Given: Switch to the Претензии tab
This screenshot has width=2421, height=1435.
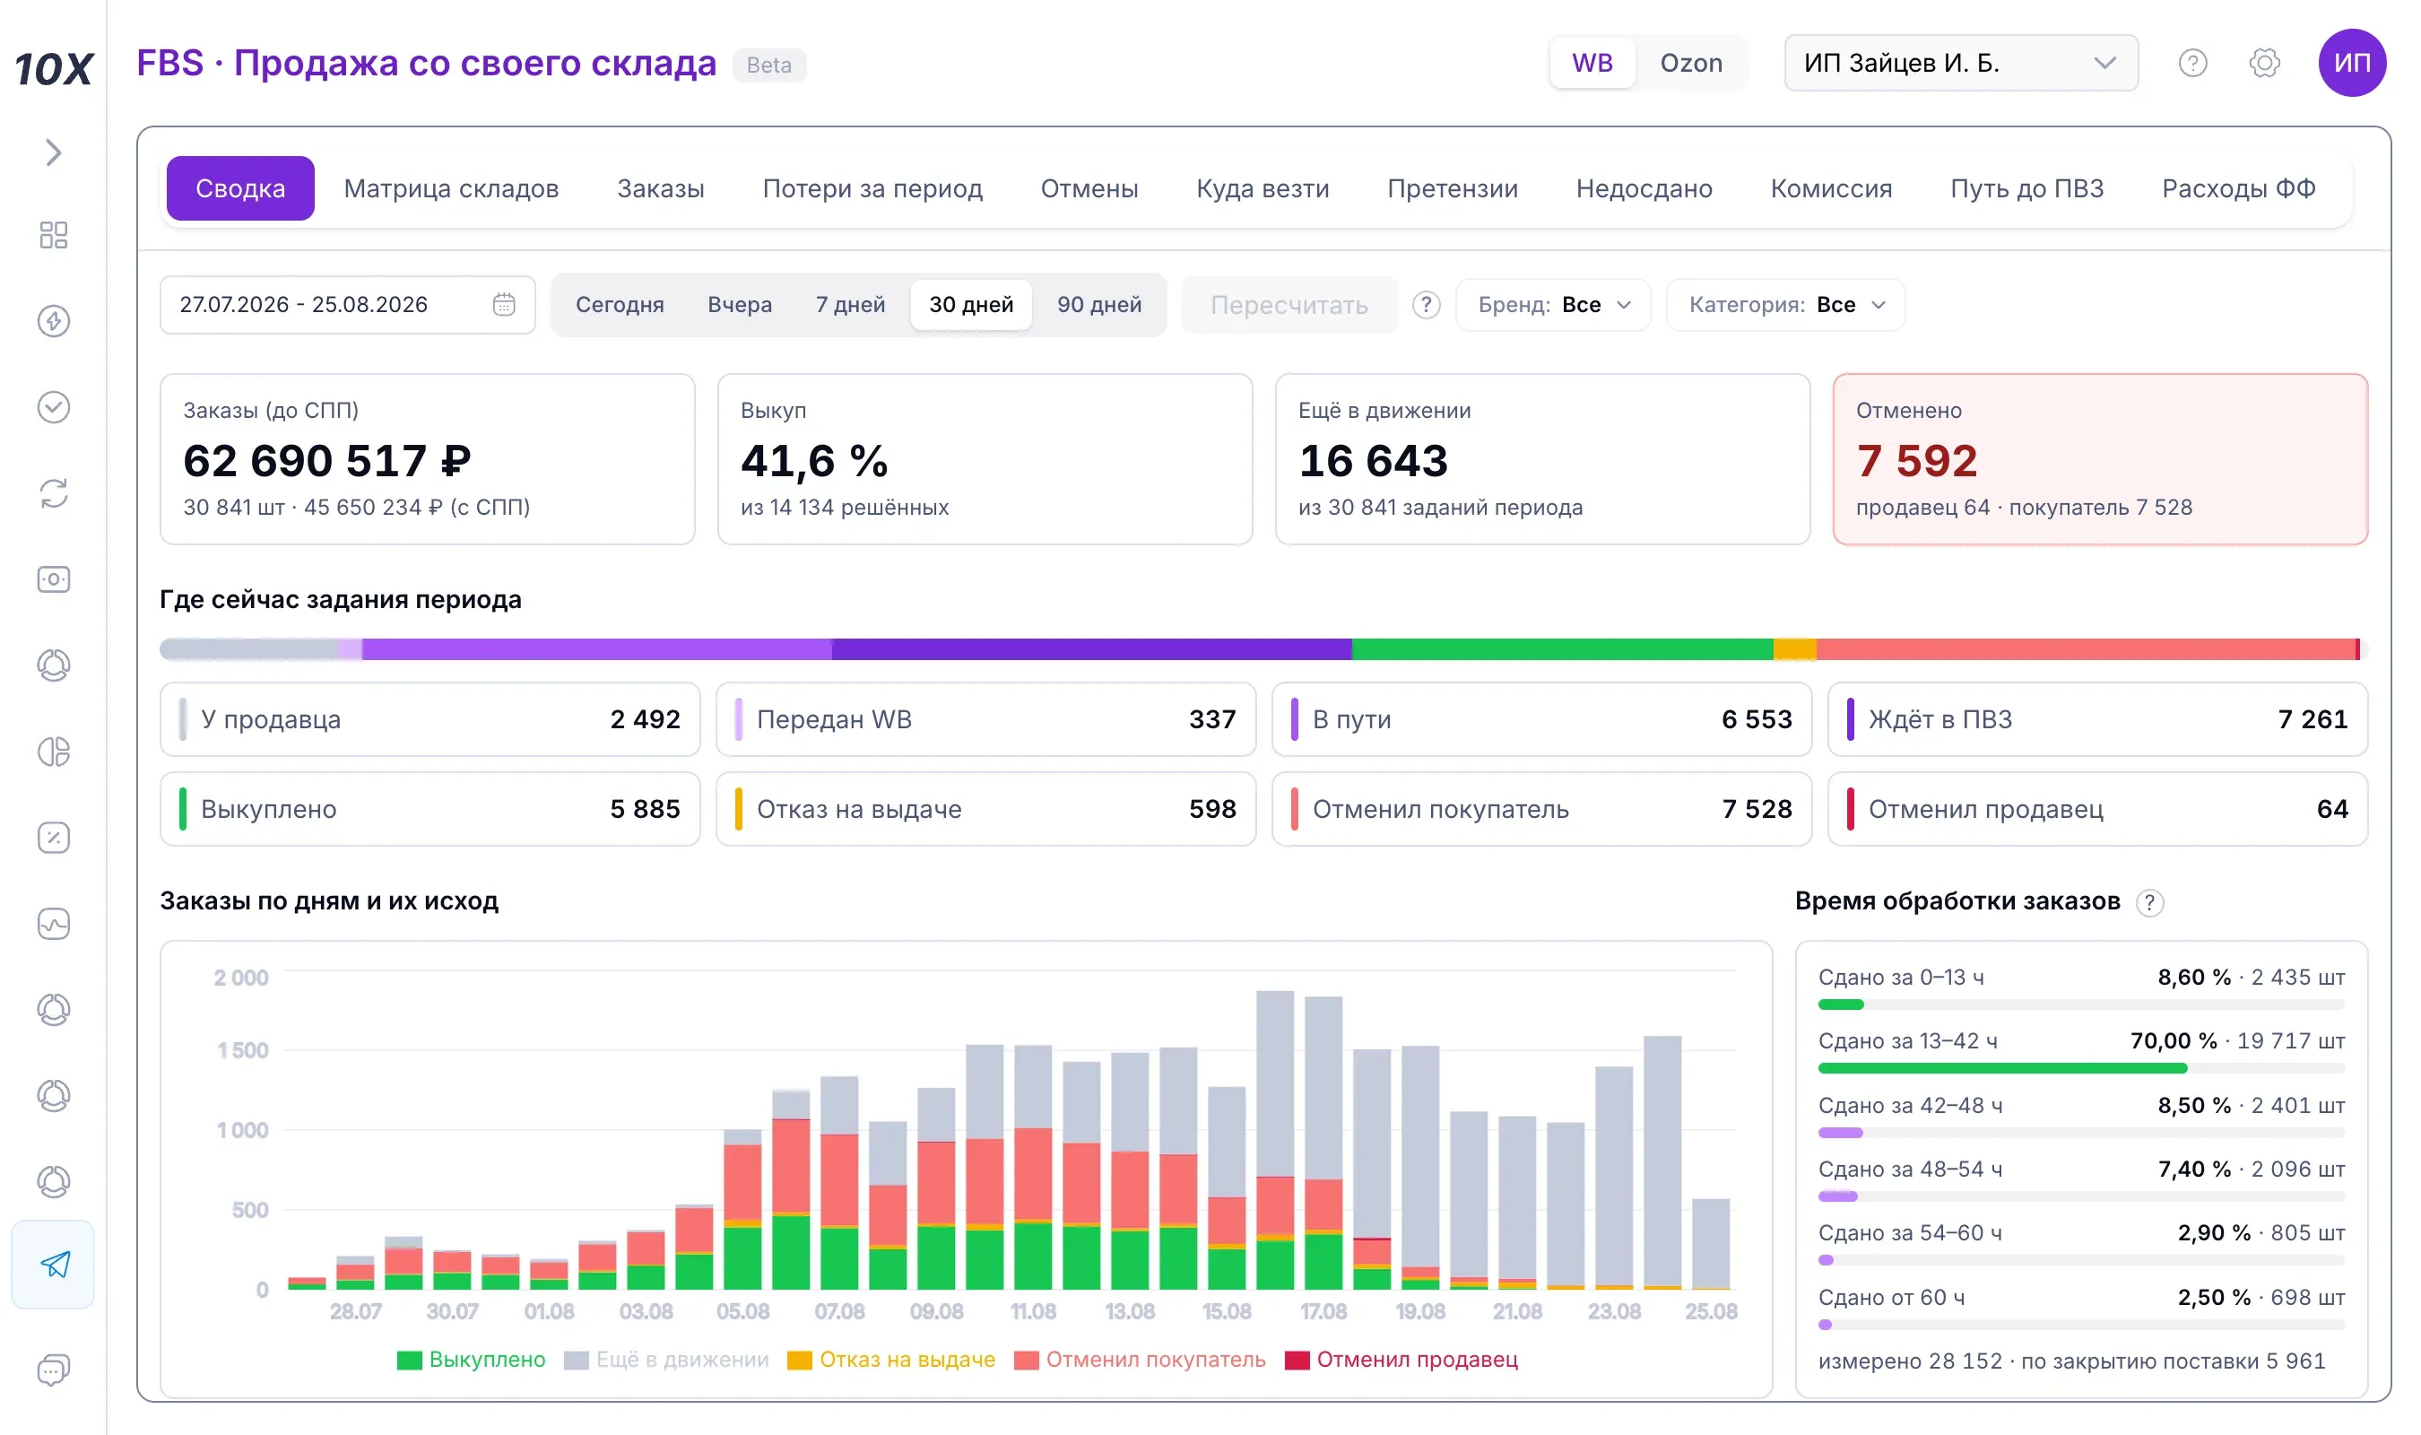Looking at the screenshot, I should (x=1453, y=188).
